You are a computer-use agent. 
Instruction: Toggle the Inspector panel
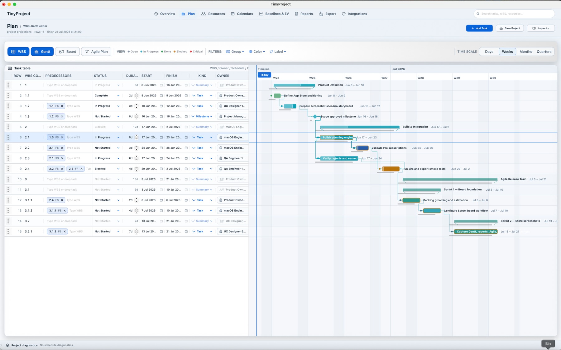pos(541,28)
